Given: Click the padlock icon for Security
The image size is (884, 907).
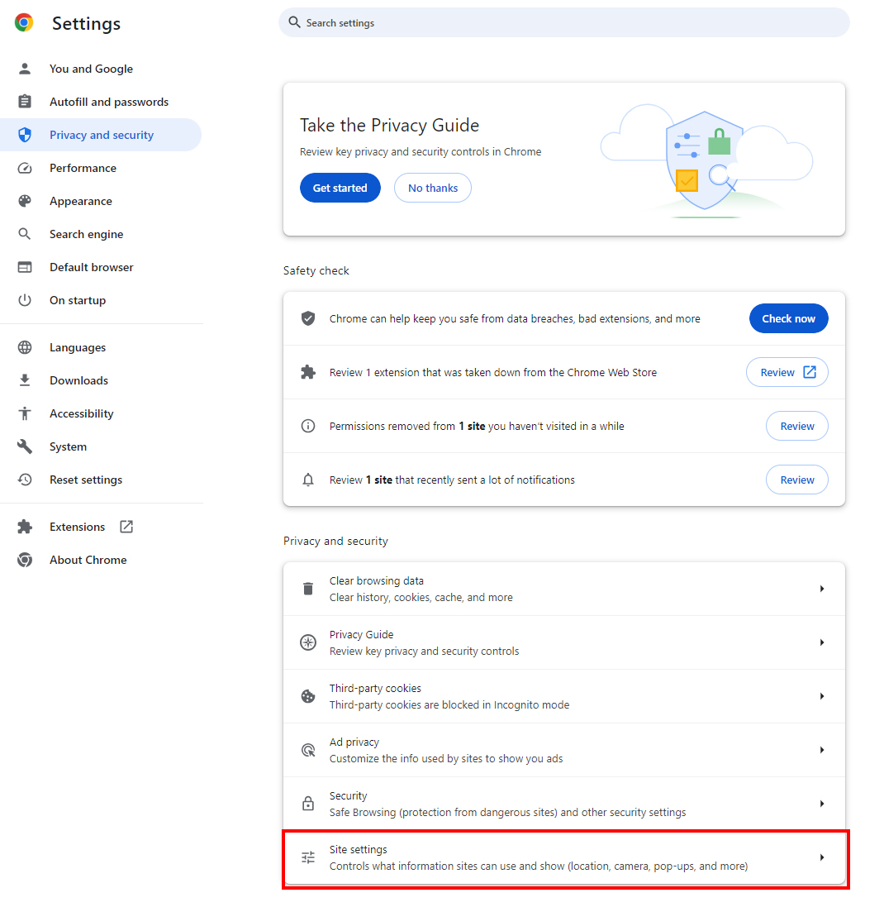Looking at the screenshot, I should pyautogui.click(x=308, y=804).
